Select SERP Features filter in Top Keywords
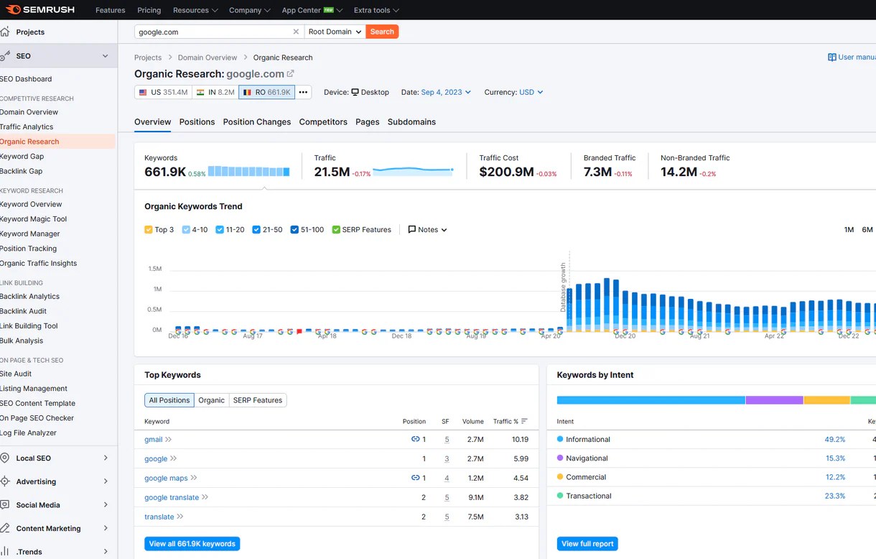This screenshot has height=559, width=876. click(258, 400)
